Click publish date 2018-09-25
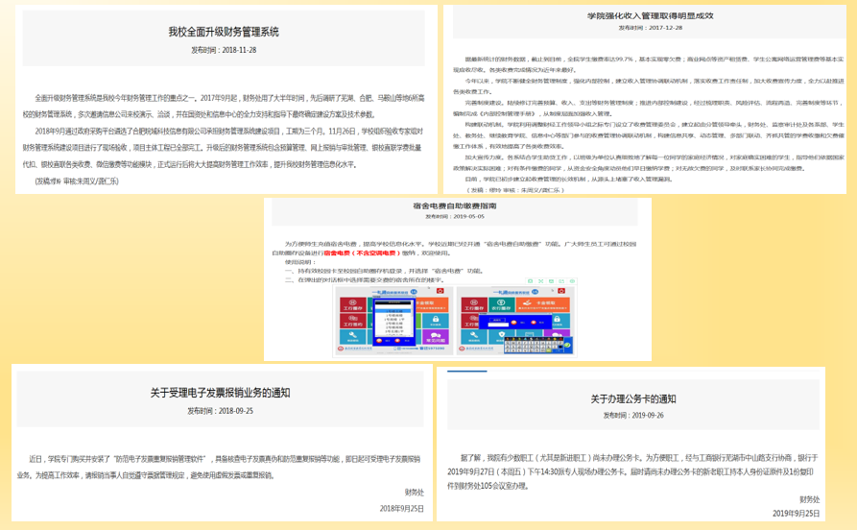Viewport: 857px width, 530px height. (235, 411)
